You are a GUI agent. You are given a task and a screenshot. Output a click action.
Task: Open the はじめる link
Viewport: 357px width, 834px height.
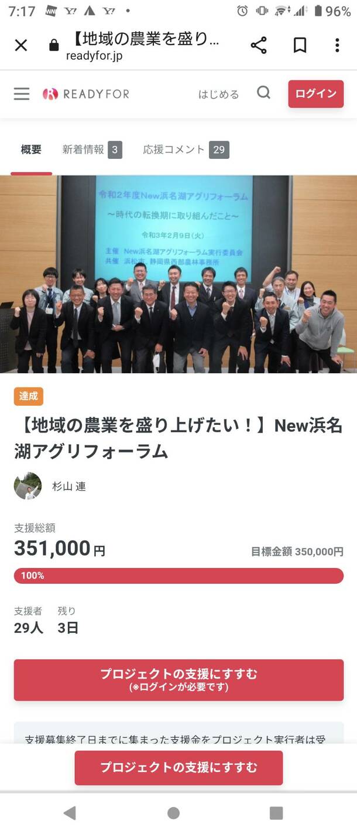pos(218,94)
